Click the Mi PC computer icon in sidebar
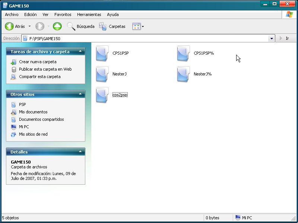298x223 pixels. [x=14, y=127]
